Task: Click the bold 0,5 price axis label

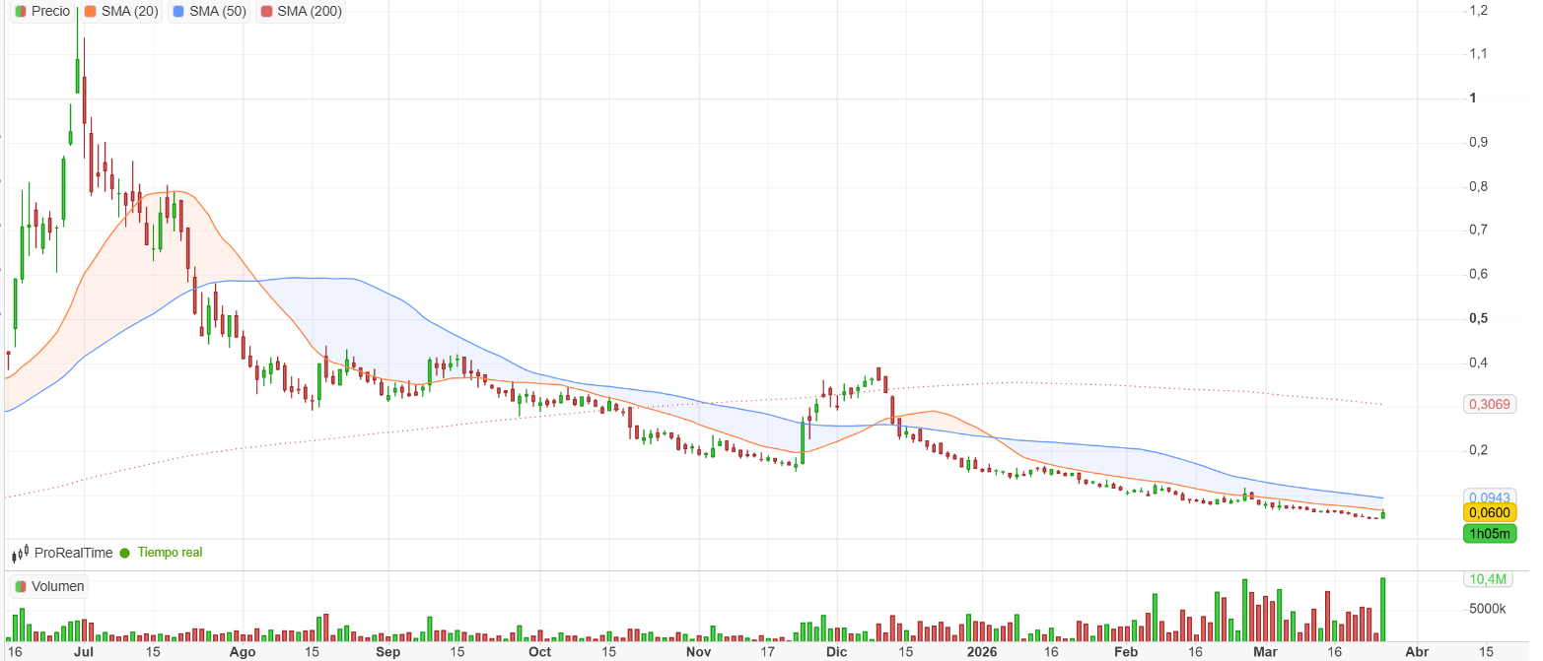Action: (1478, 318)
